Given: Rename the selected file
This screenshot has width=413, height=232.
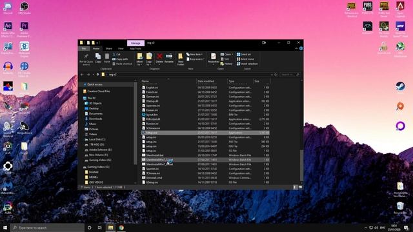Looking at the screenshot, I should [x=169, y=58].
